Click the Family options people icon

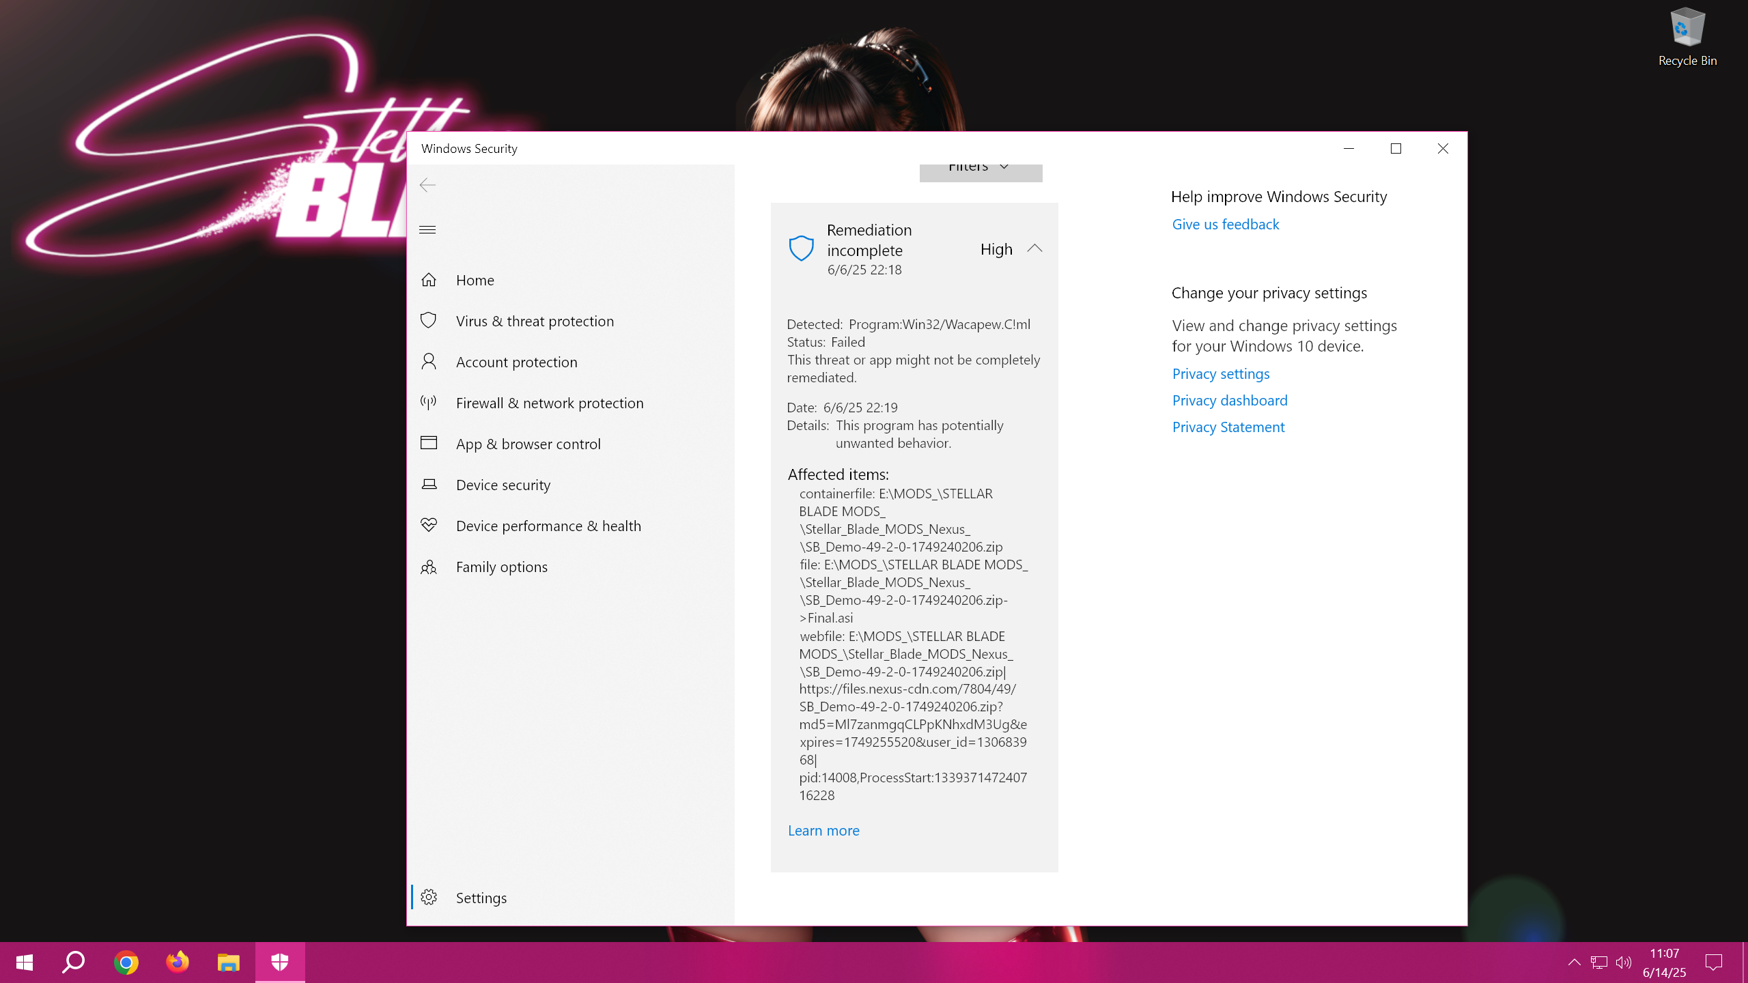(429, 567)
